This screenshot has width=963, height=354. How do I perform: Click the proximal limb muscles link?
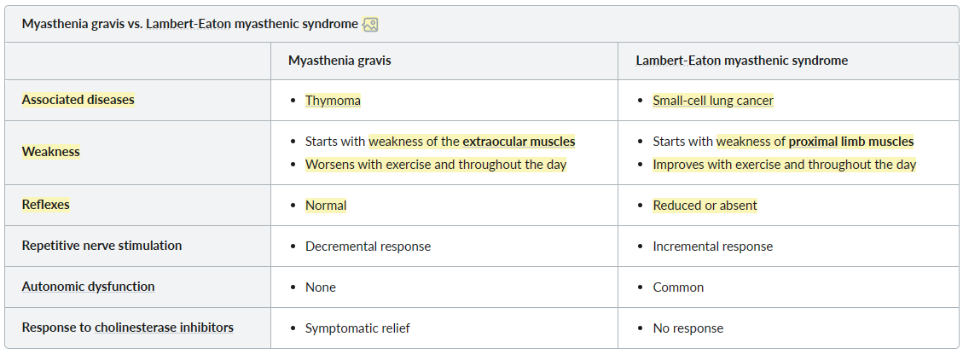pos(851,142)
